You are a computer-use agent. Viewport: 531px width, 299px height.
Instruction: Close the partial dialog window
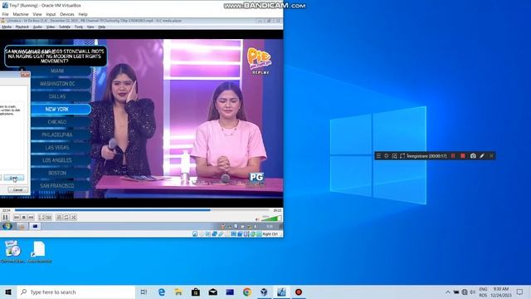pyautogui.click(x=26, y=74)
